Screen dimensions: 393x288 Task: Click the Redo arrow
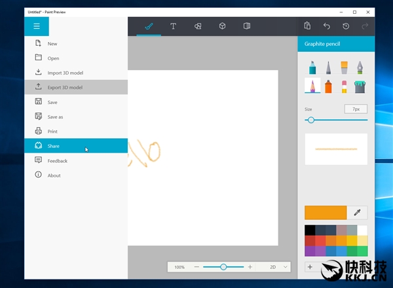[x=365, y=26]
